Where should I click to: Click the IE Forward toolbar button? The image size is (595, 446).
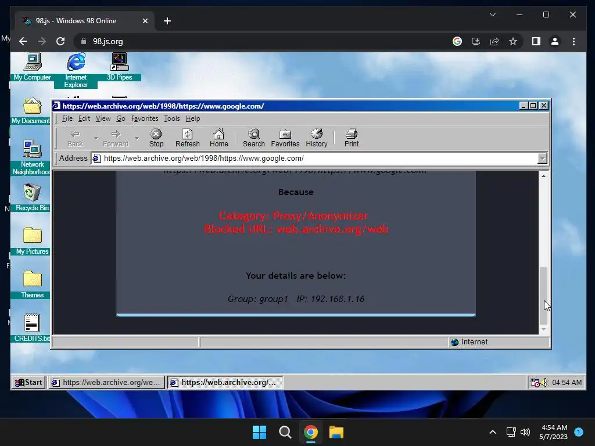tap(116, 138)
